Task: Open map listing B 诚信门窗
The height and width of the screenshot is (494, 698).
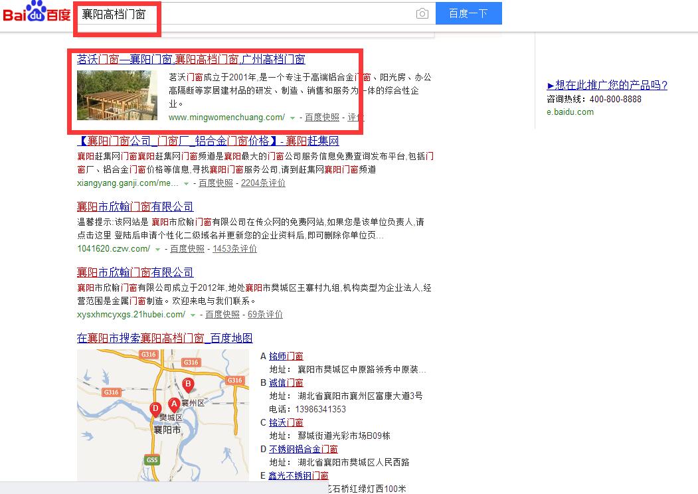Action: 286,382
